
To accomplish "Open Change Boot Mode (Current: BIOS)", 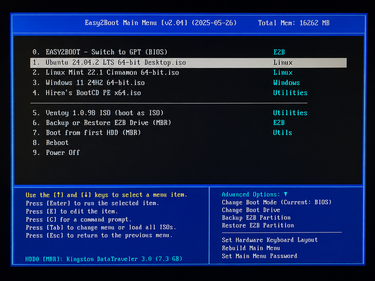I will click(277, 202).
